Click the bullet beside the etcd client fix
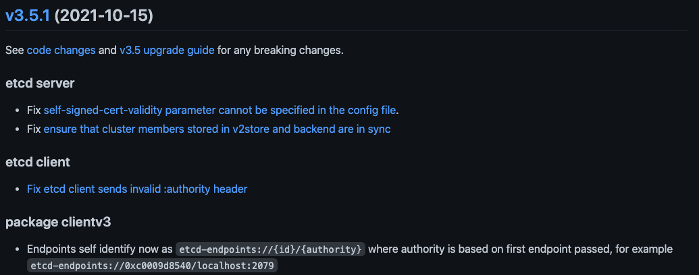Viewport: 699px width, 275px height. (x=18, y=189)
